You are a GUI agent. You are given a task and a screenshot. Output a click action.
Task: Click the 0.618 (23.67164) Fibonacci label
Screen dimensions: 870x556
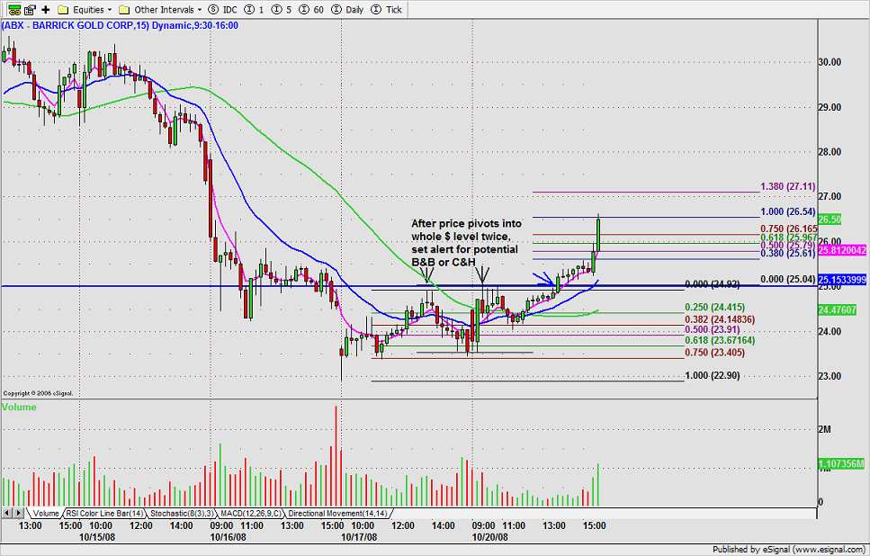click(720, 340)
